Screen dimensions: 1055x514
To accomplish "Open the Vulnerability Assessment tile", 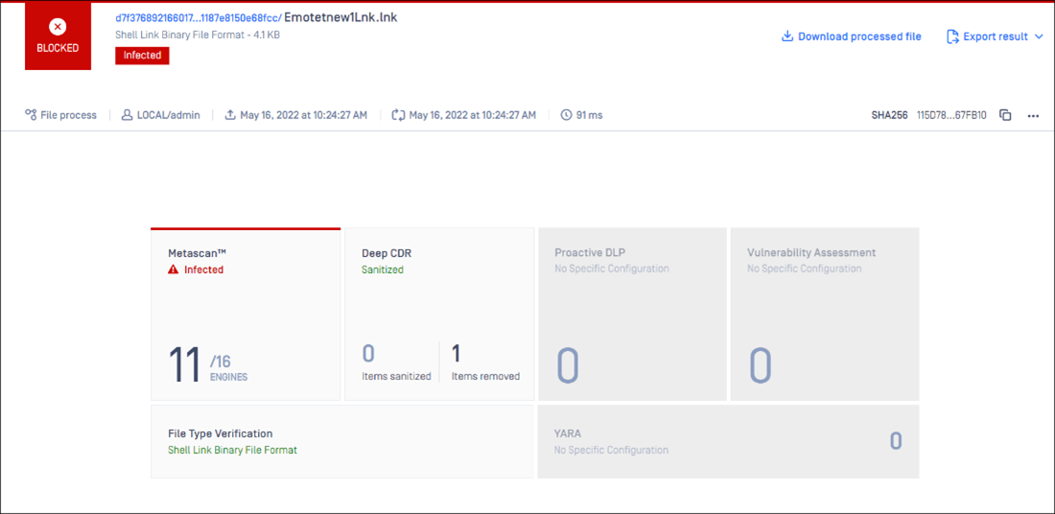I will click(825, 315).
